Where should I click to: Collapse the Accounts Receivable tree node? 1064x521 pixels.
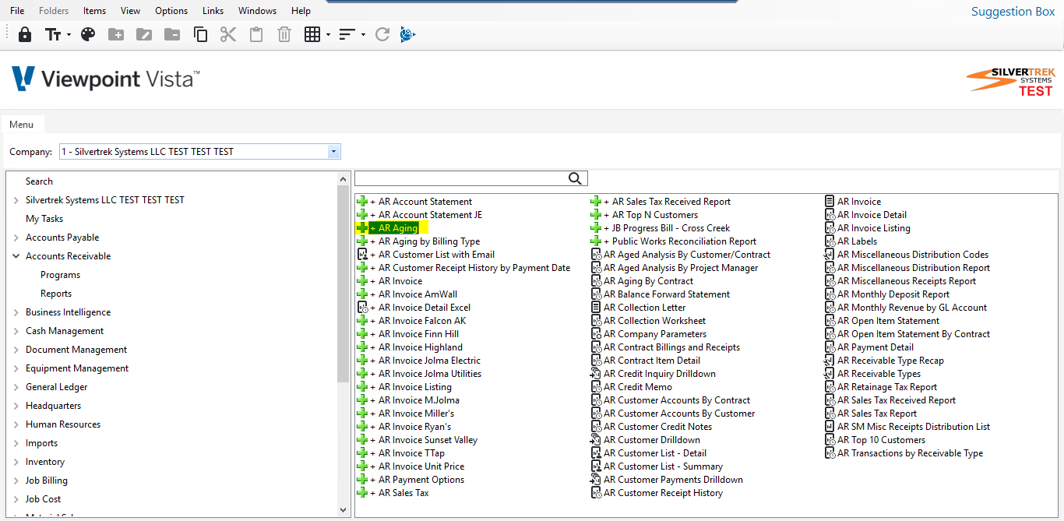tap(16, 256)
